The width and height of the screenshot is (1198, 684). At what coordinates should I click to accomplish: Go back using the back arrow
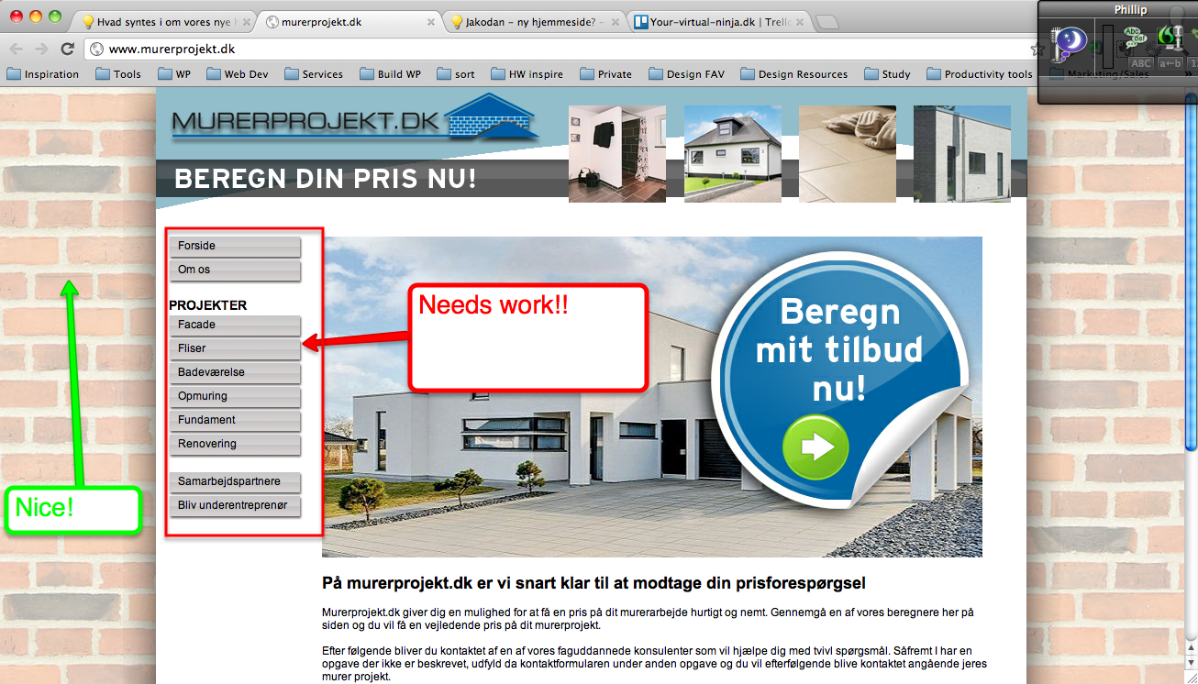[17, 50]
